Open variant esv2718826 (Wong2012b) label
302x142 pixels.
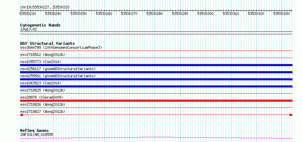pyautogui.click(x=43, y=104)
